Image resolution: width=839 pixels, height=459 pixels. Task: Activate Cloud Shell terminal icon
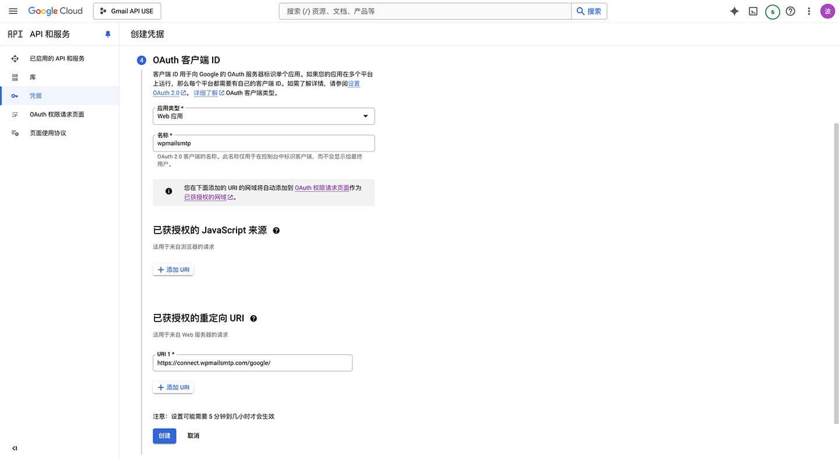coord(753,11)
